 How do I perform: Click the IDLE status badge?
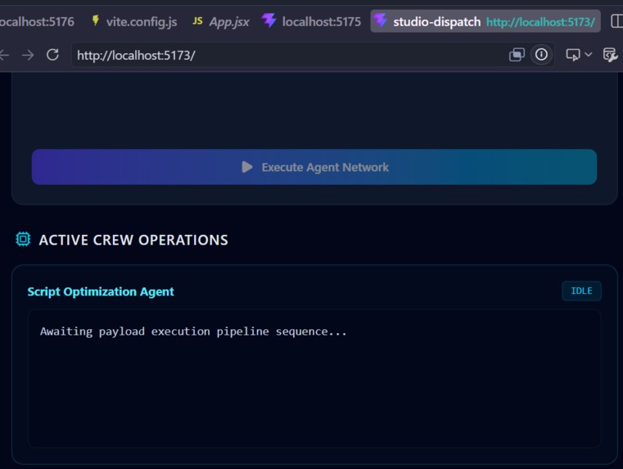(x=581, y=291)
